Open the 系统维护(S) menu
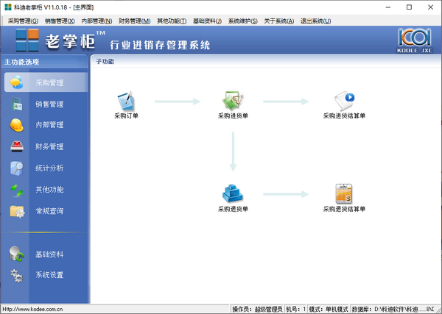This screenshot has width=442, height=314. [x=242, y=21]
